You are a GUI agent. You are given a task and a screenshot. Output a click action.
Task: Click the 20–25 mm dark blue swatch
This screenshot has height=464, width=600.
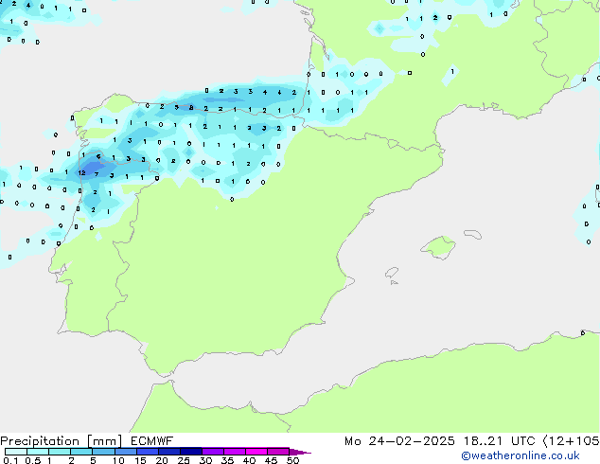pos(169,452)
